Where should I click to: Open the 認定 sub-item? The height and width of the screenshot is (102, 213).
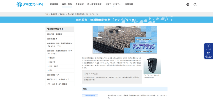[x=60, y=70]
